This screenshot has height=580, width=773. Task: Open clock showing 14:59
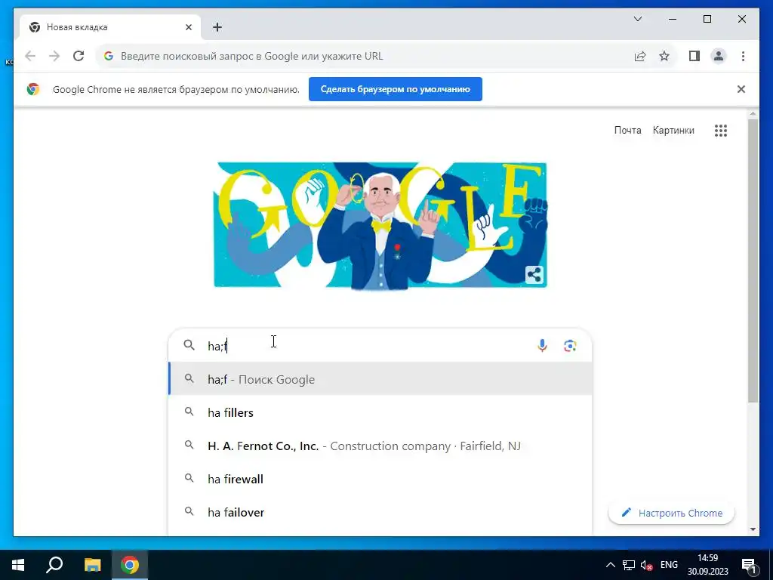pos(708,565)
